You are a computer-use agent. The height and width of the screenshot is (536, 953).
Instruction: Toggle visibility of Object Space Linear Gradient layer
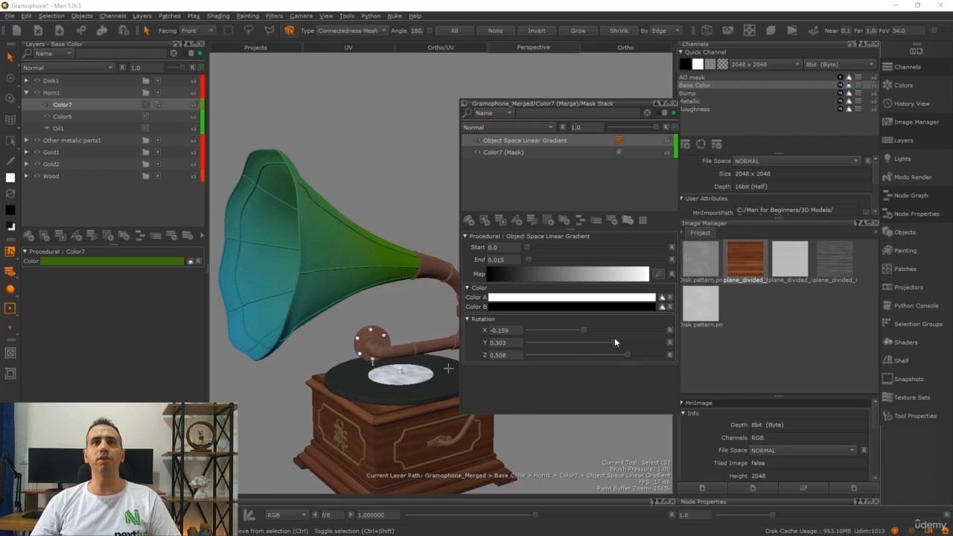(477, 140)
